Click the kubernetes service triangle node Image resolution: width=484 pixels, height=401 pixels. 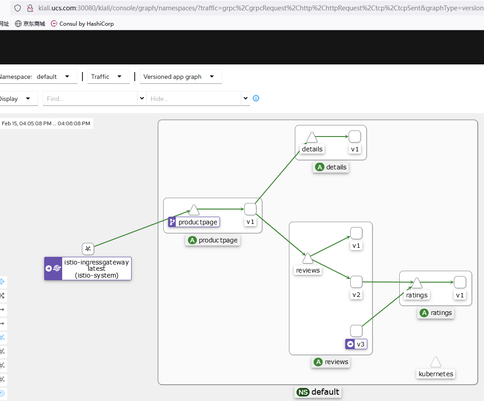(435, 362)
